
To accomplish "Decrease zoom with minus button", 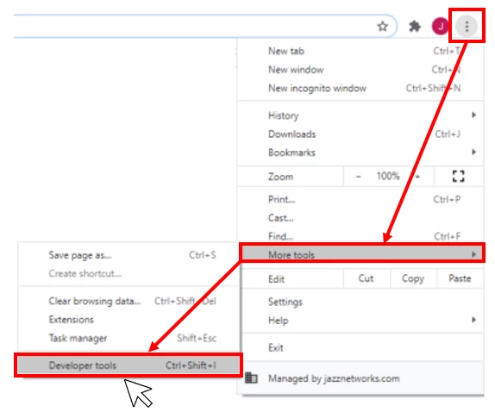I will pyautogui.click(x=358, y=177).
